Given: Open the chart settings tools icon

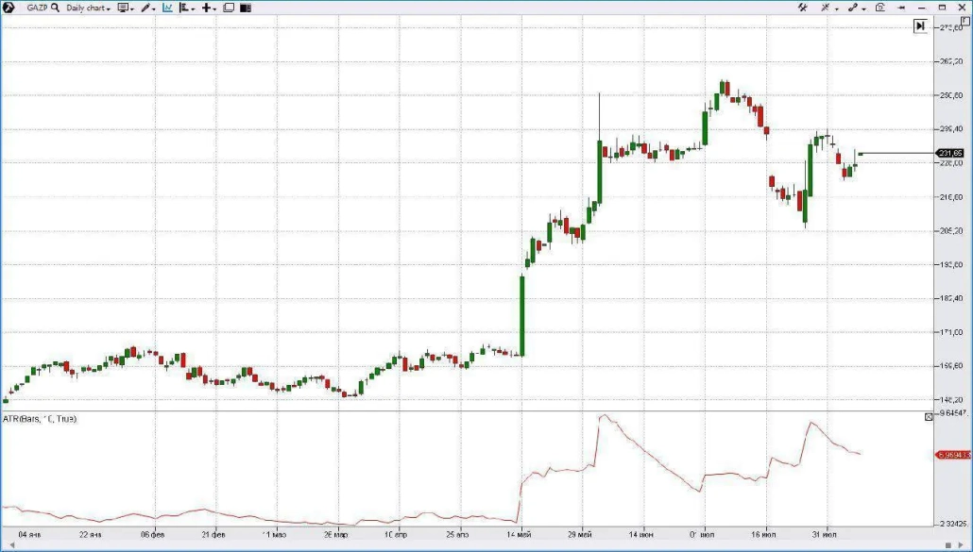Looking at the screenshot, I should (803, 8).
